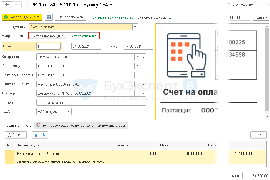Viewport: 270px width, 180px height.
Task: Click the Всего total field
Action: coord(256,176)
